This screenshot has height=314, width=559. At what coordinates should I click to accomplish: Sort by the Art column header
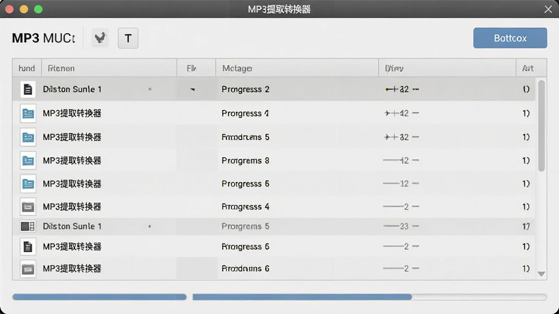coord(531,68)
